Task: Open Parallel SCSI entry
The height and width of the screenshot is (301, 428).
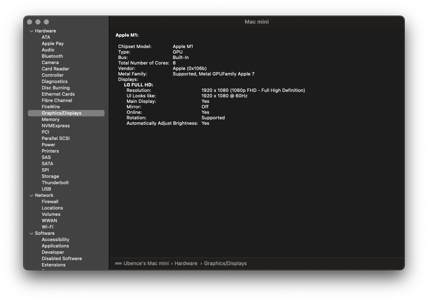Action: [56, 138]
